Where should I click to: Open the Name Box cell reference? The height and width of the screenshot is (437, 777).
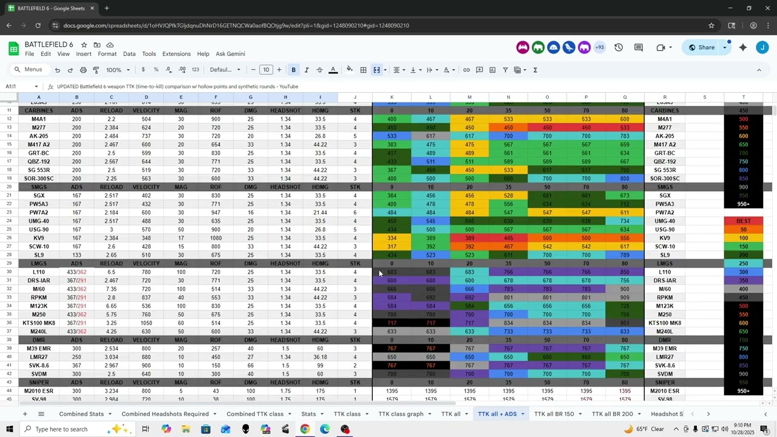coord(22,87)
